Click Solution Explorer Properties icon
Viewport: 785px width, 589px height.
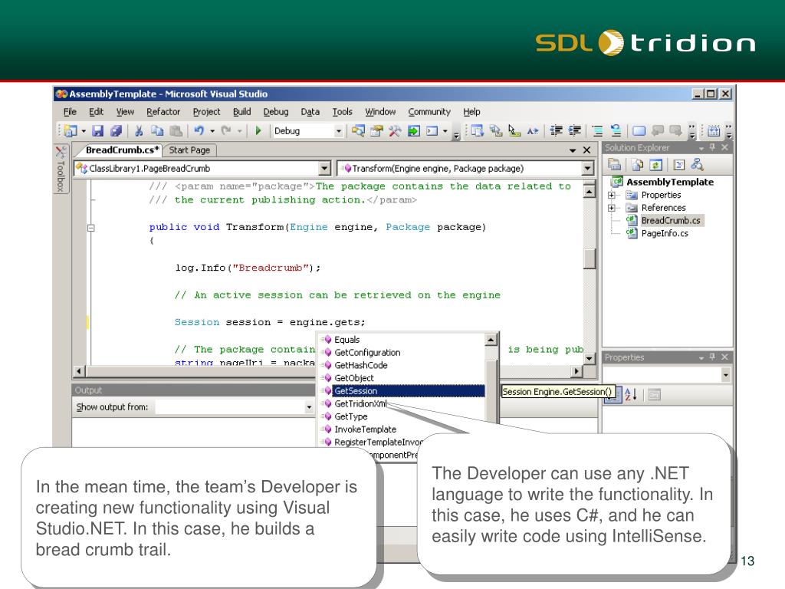[x=614, y=165]
